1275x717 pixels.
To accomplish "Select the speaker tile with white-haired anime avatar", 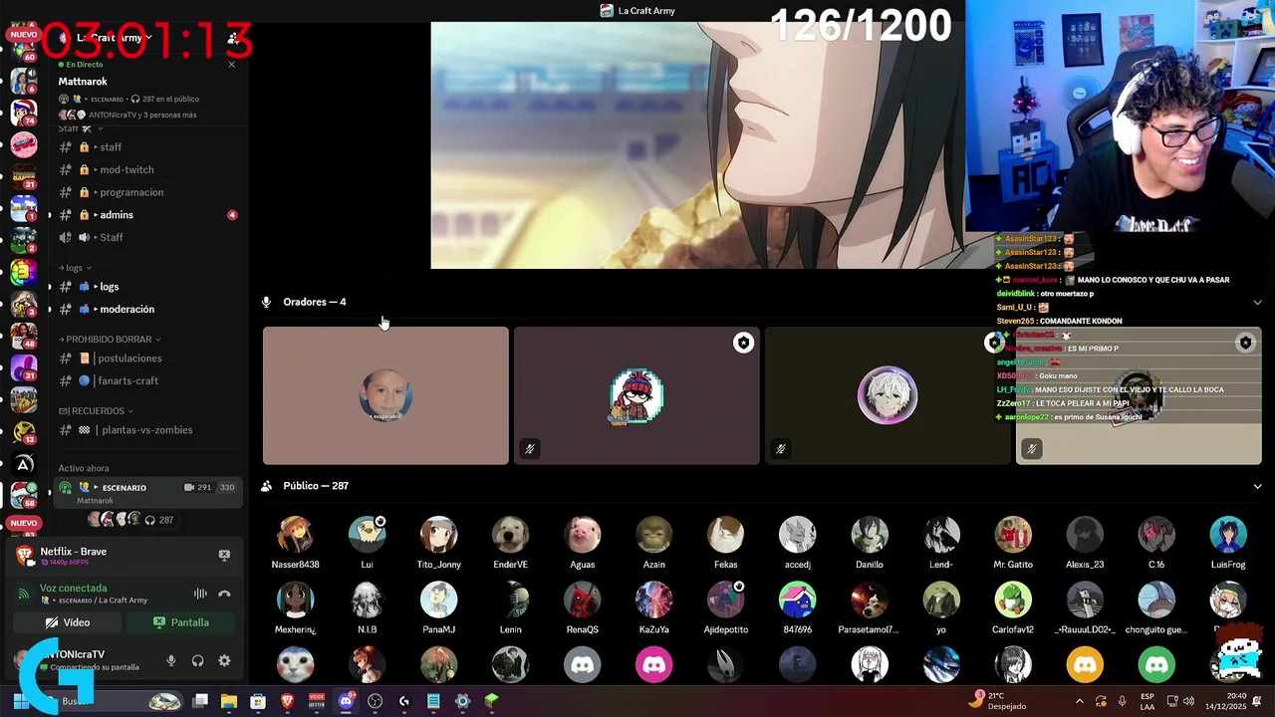I will coord(888,395).
